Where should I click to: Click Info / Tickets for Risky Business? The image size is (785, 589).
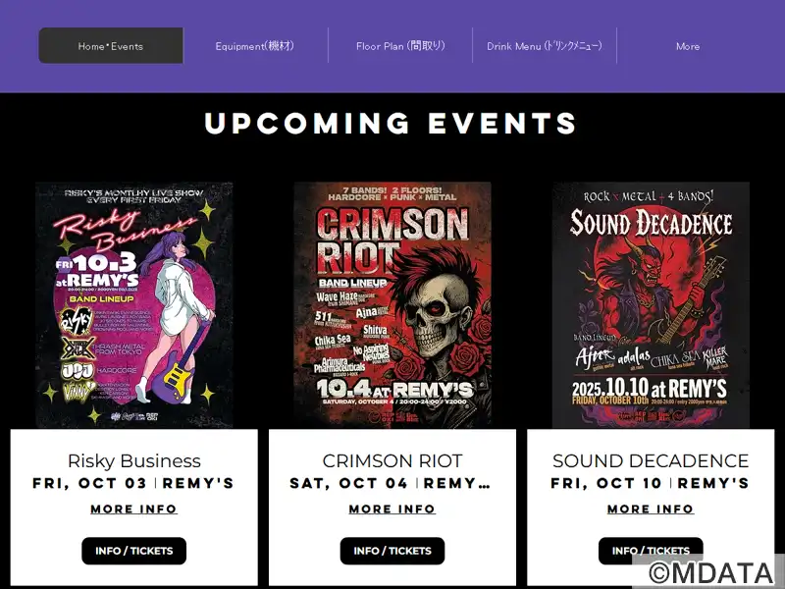click(134, 551)
